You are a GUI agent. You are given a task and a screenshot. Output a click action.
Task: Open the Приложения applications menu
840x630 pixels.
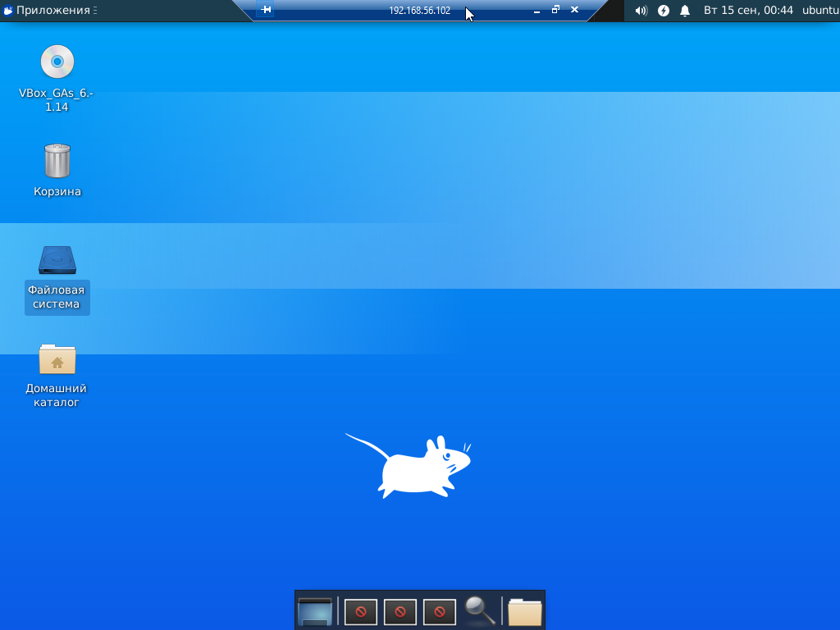click(x=48, y=11)
